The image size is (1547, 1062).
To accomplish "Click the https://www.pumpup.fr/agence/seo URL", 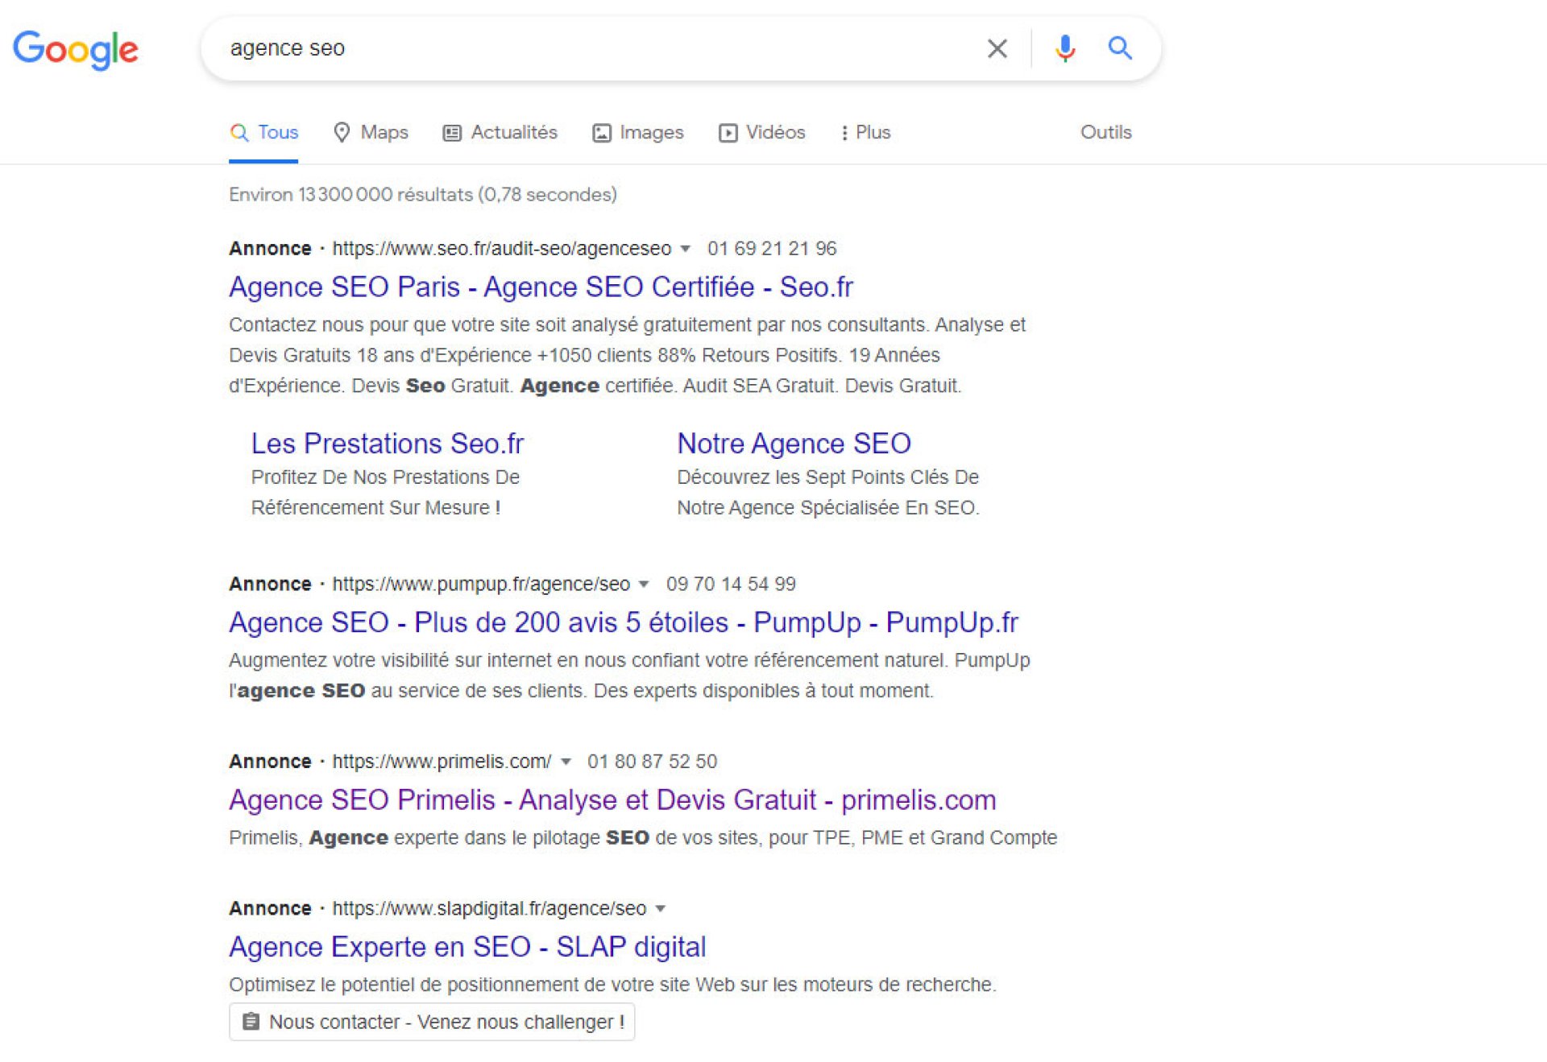I will click(x=481, y=585).
